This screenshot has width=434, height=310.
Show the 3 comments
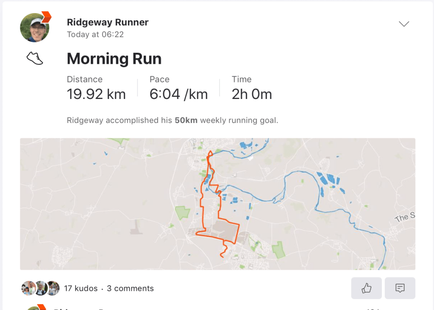click(130, 288)
